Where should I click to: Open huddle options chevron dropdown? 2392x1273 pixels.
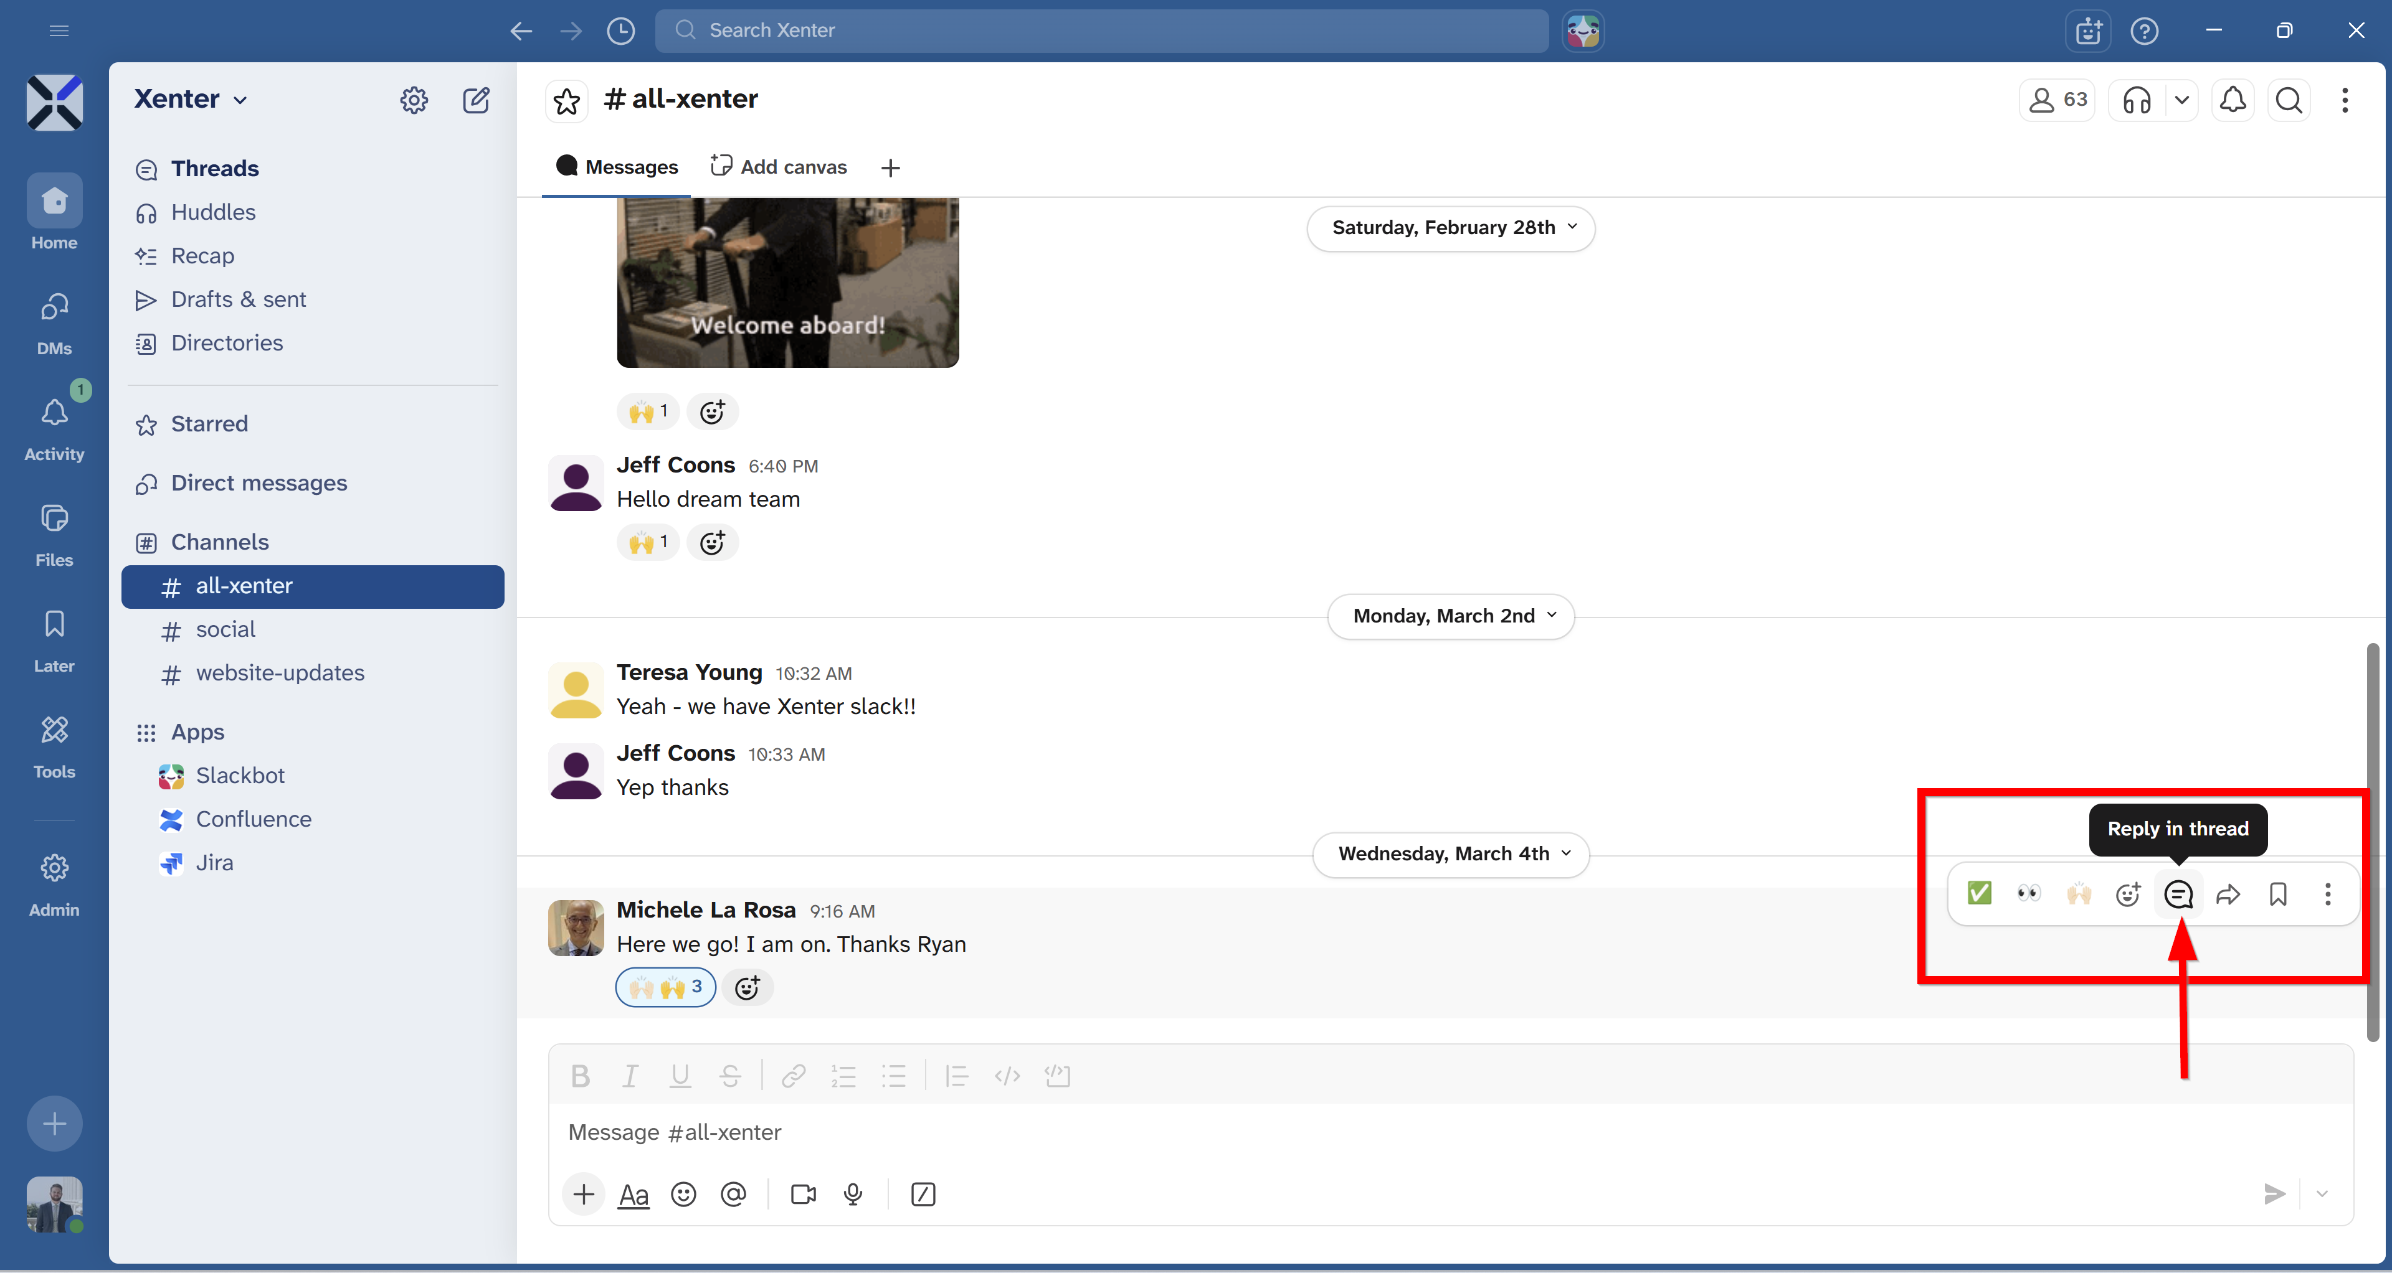[x=2182, y=100]
